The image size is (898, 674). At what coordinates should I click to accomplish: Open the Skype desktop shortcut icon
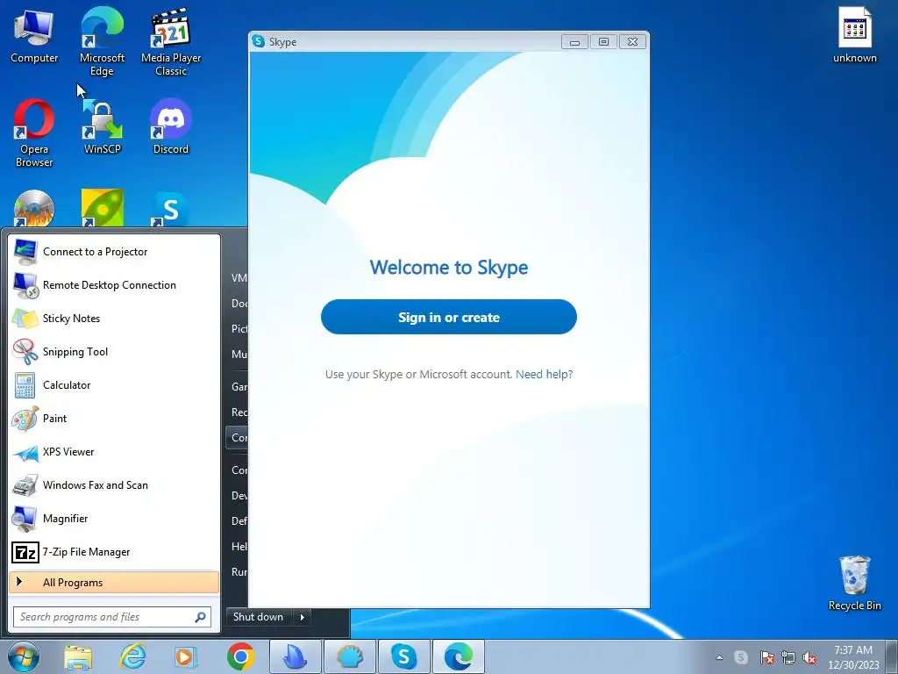tap(171, 209)
